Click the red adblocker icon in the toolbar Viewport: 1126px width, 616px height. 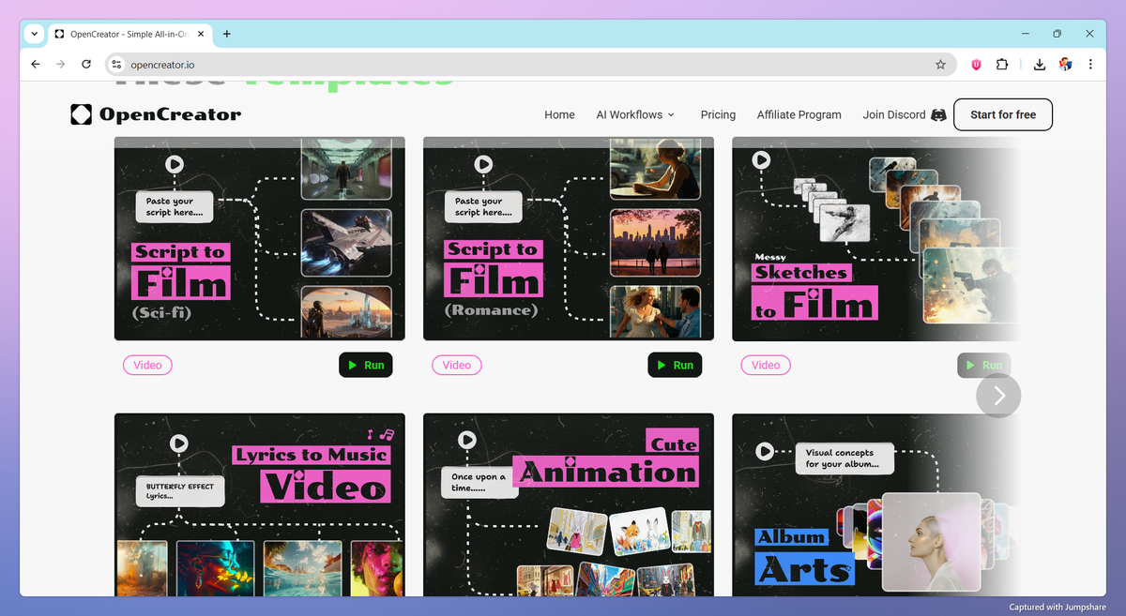975,64
